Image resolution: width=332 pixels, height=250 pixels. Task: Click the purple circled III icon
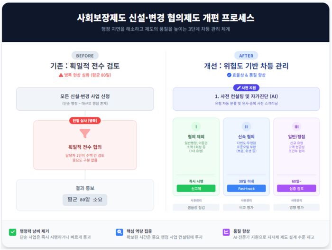[296, 126]
